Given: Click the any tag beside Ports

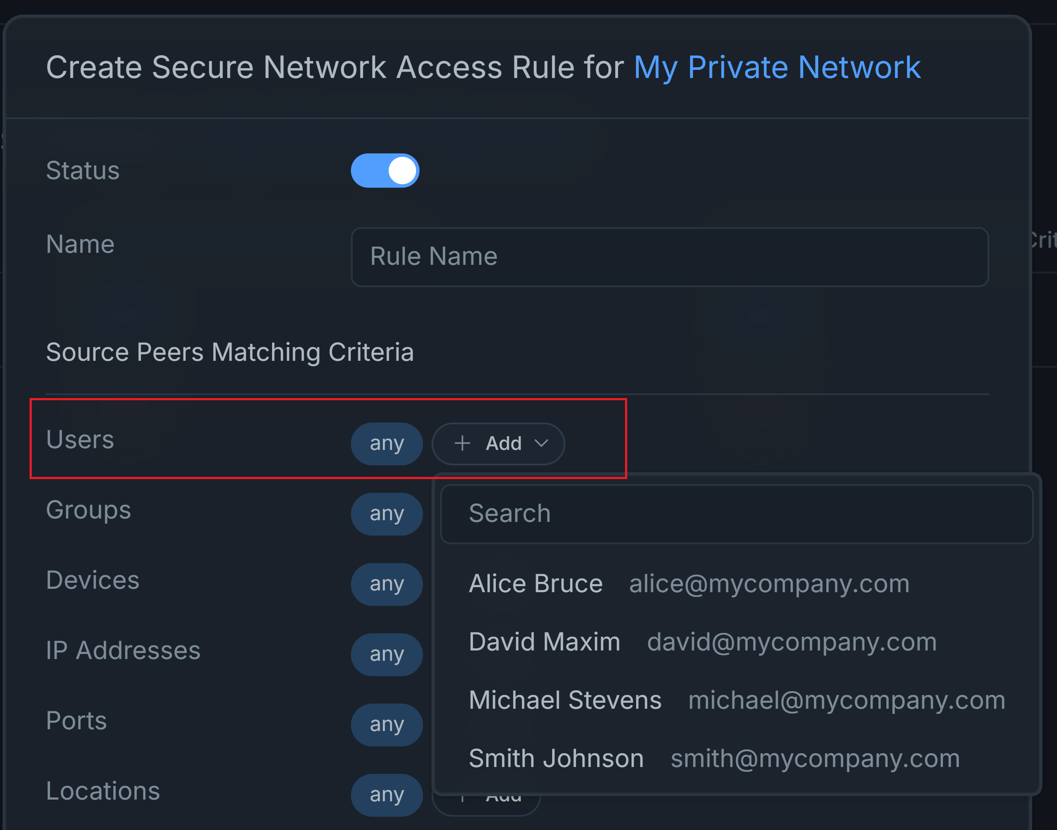Looking at the screenshot, I should (x=387, y=725).
